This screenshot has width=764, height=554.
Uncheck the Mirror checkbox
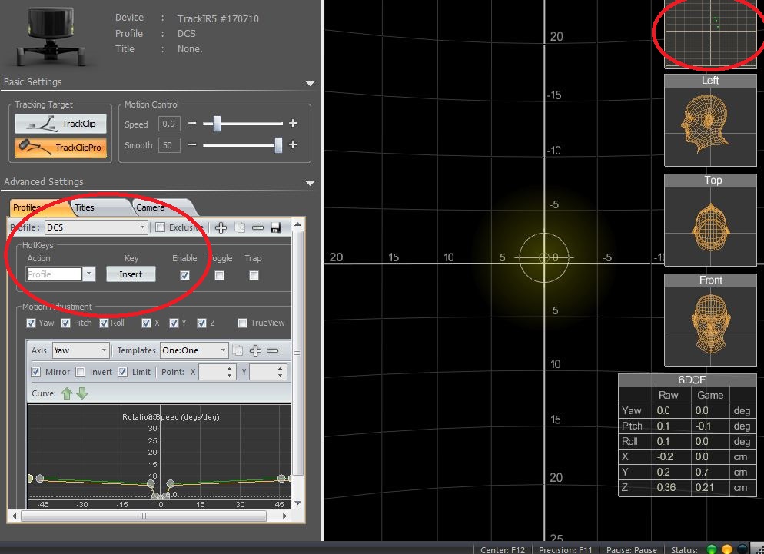point(35,372)
